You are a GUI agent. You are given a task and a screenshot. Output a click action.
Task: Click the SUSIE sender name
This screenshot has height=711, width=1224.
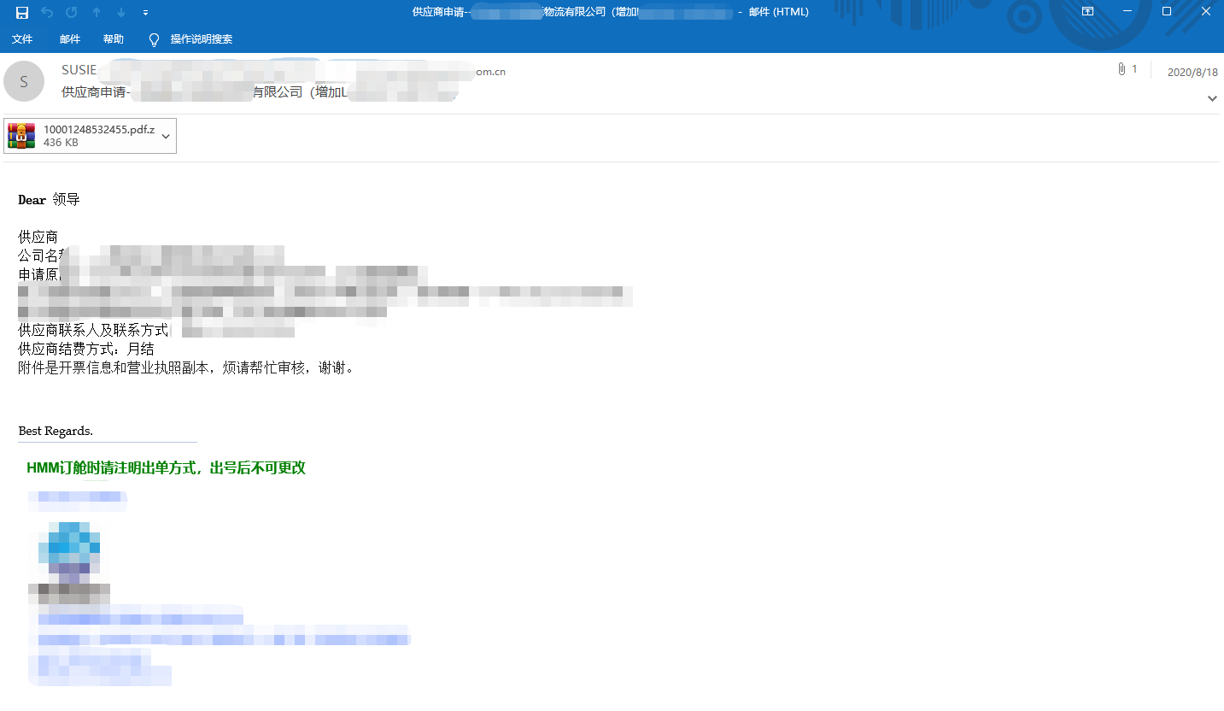click(79, 70)
